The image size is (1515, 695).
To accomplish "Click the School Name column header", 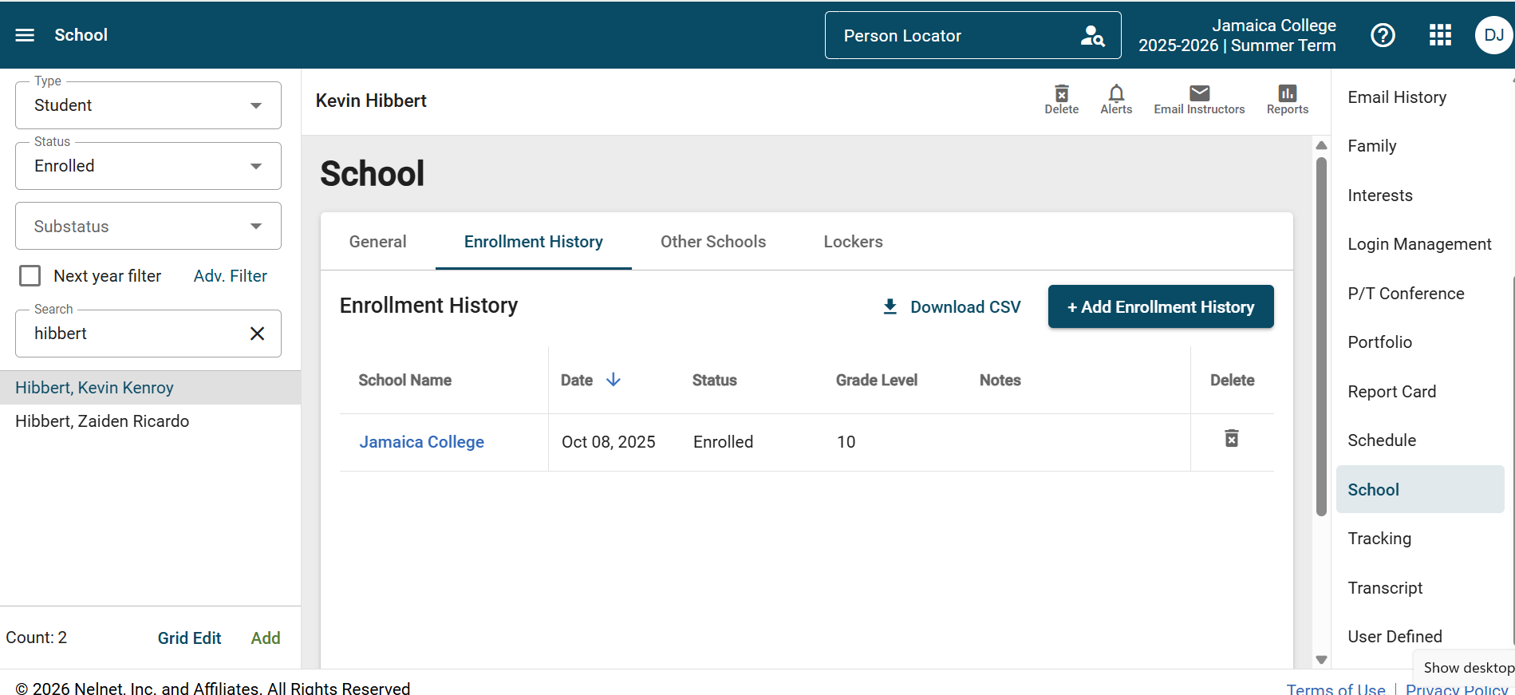I will (405, 381).
